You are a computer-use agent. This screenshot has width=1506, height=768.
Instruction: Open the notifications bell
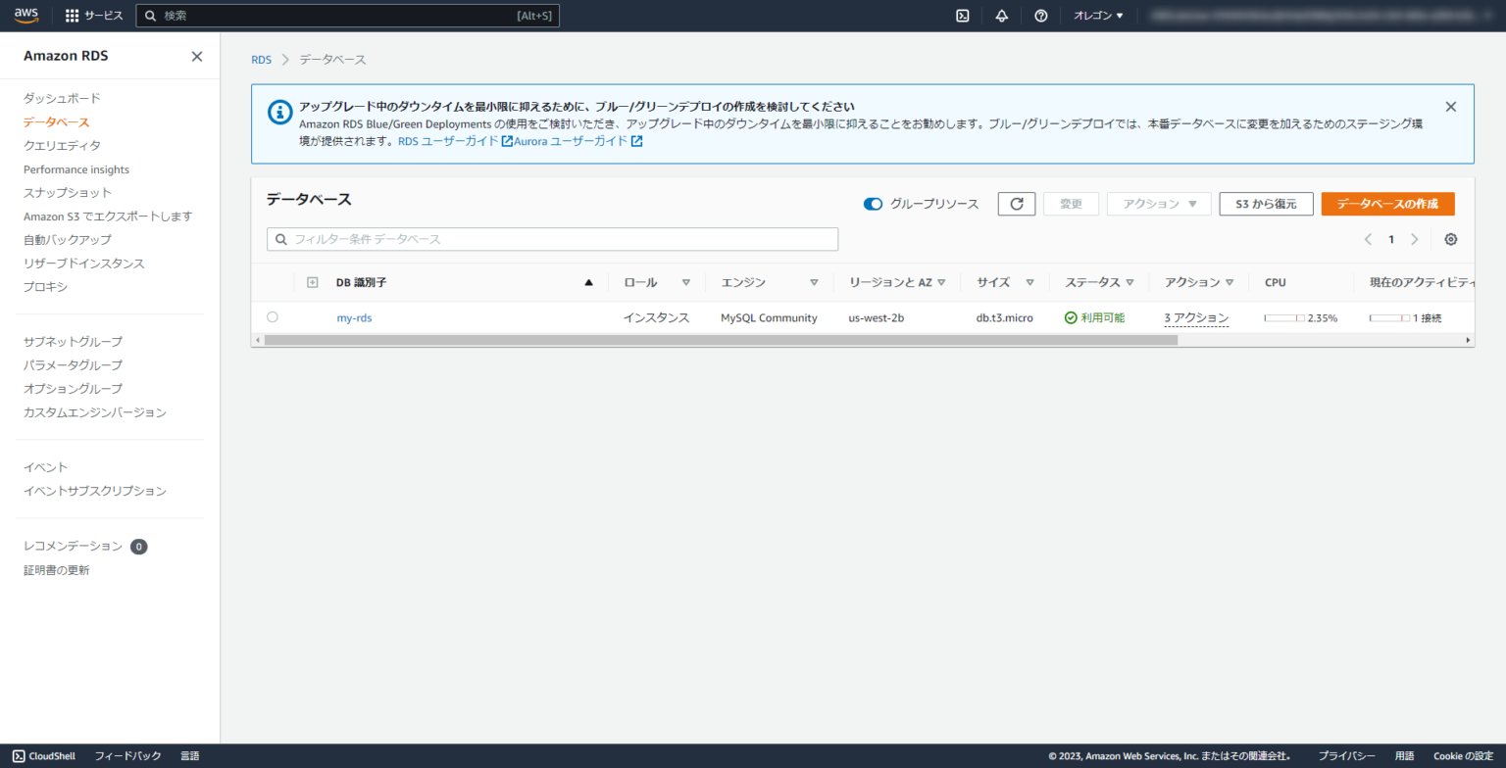(x=1001, y=15)
